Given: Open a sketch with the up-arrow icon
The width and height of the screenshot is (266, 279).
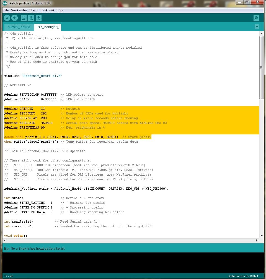Looking at the screenshot, I should tap(31, 18).
